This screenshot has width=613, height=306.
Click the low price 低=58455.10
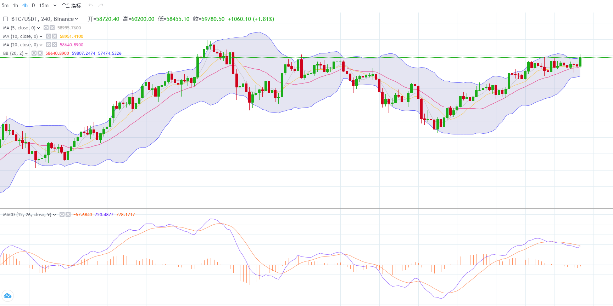pos(174,19)
